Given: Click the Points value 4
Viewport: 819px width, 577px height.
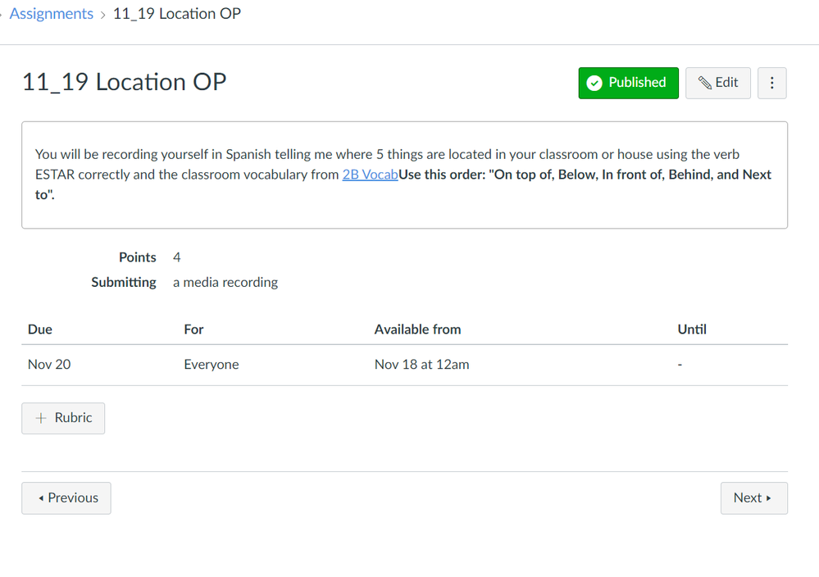Looking at the screenshot, I should (177, 257).
